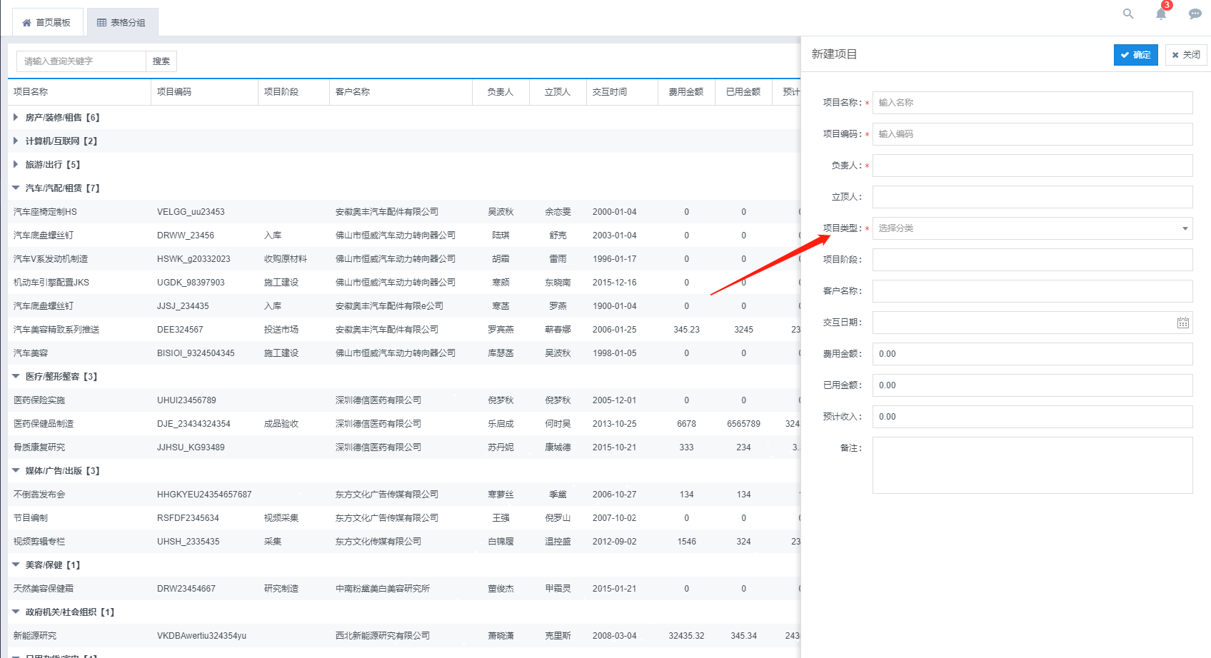Open the search magnifier icon in top bar
Viewport: 1211px width, 658px height.
1128,14
